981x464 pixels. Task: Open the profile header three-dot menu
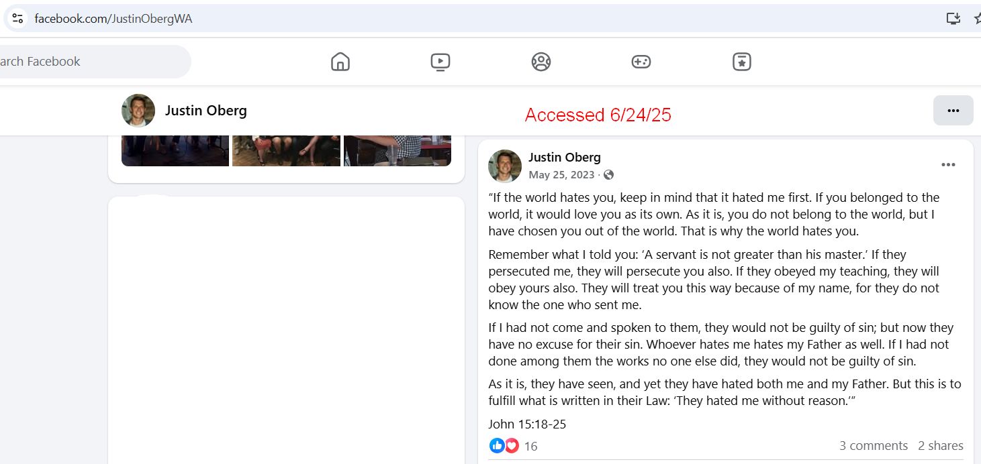(x=953, y=111)
